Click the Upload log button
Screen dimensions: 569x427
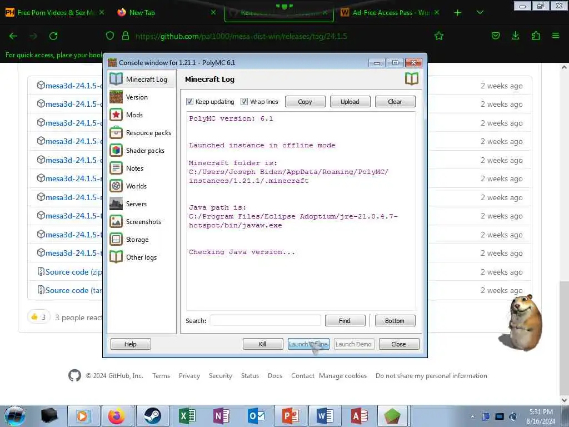click(350, 102)
